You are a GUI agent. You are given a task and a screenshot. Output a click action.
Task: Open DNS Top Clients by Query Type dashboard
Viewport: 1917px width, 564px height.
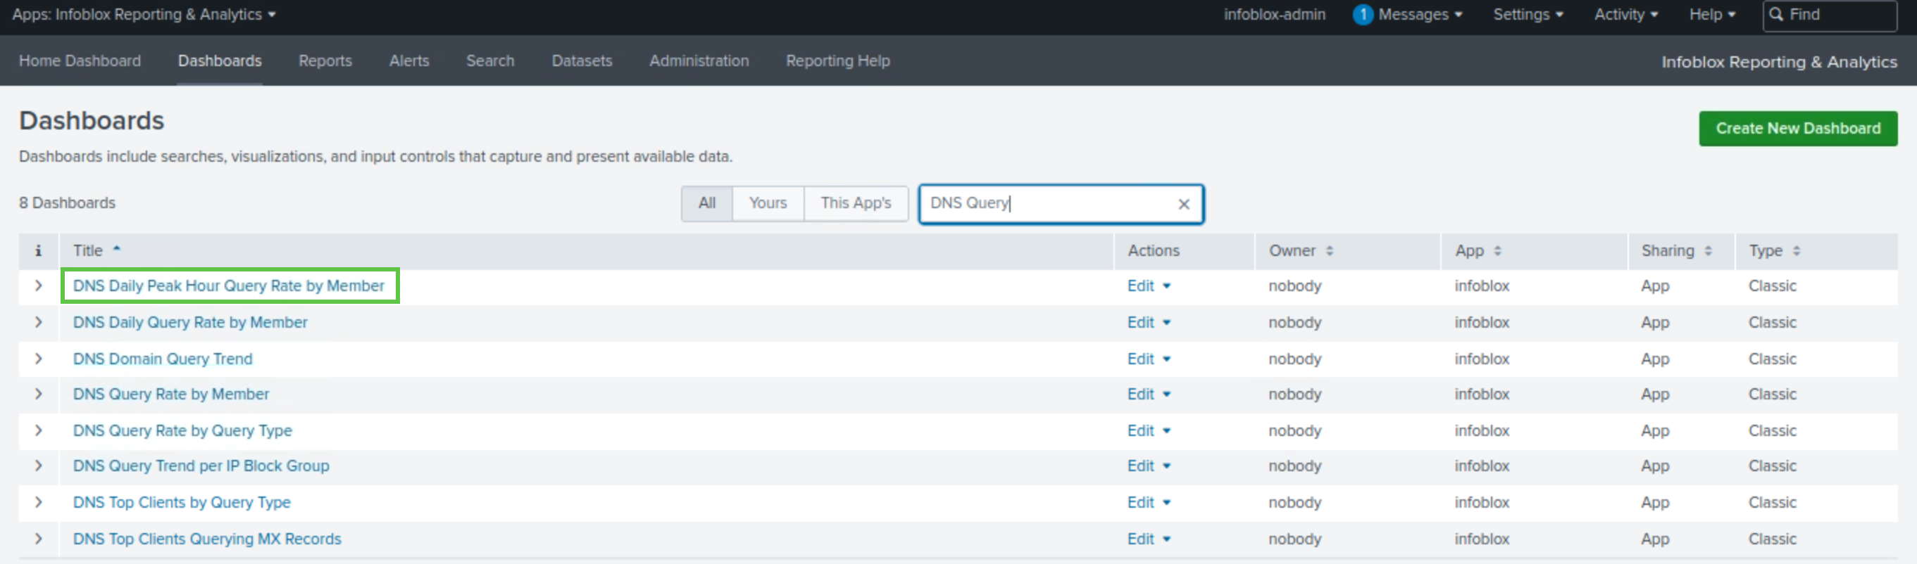(182, 503)
